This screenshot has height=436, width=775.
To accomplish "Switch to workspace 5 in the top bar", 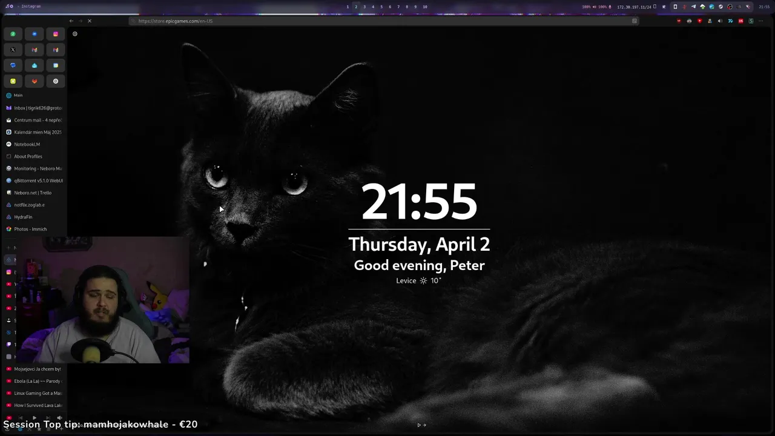I will coord(381,7).
